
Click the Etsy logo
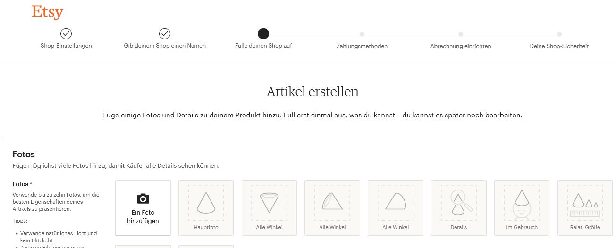[47, 12]
